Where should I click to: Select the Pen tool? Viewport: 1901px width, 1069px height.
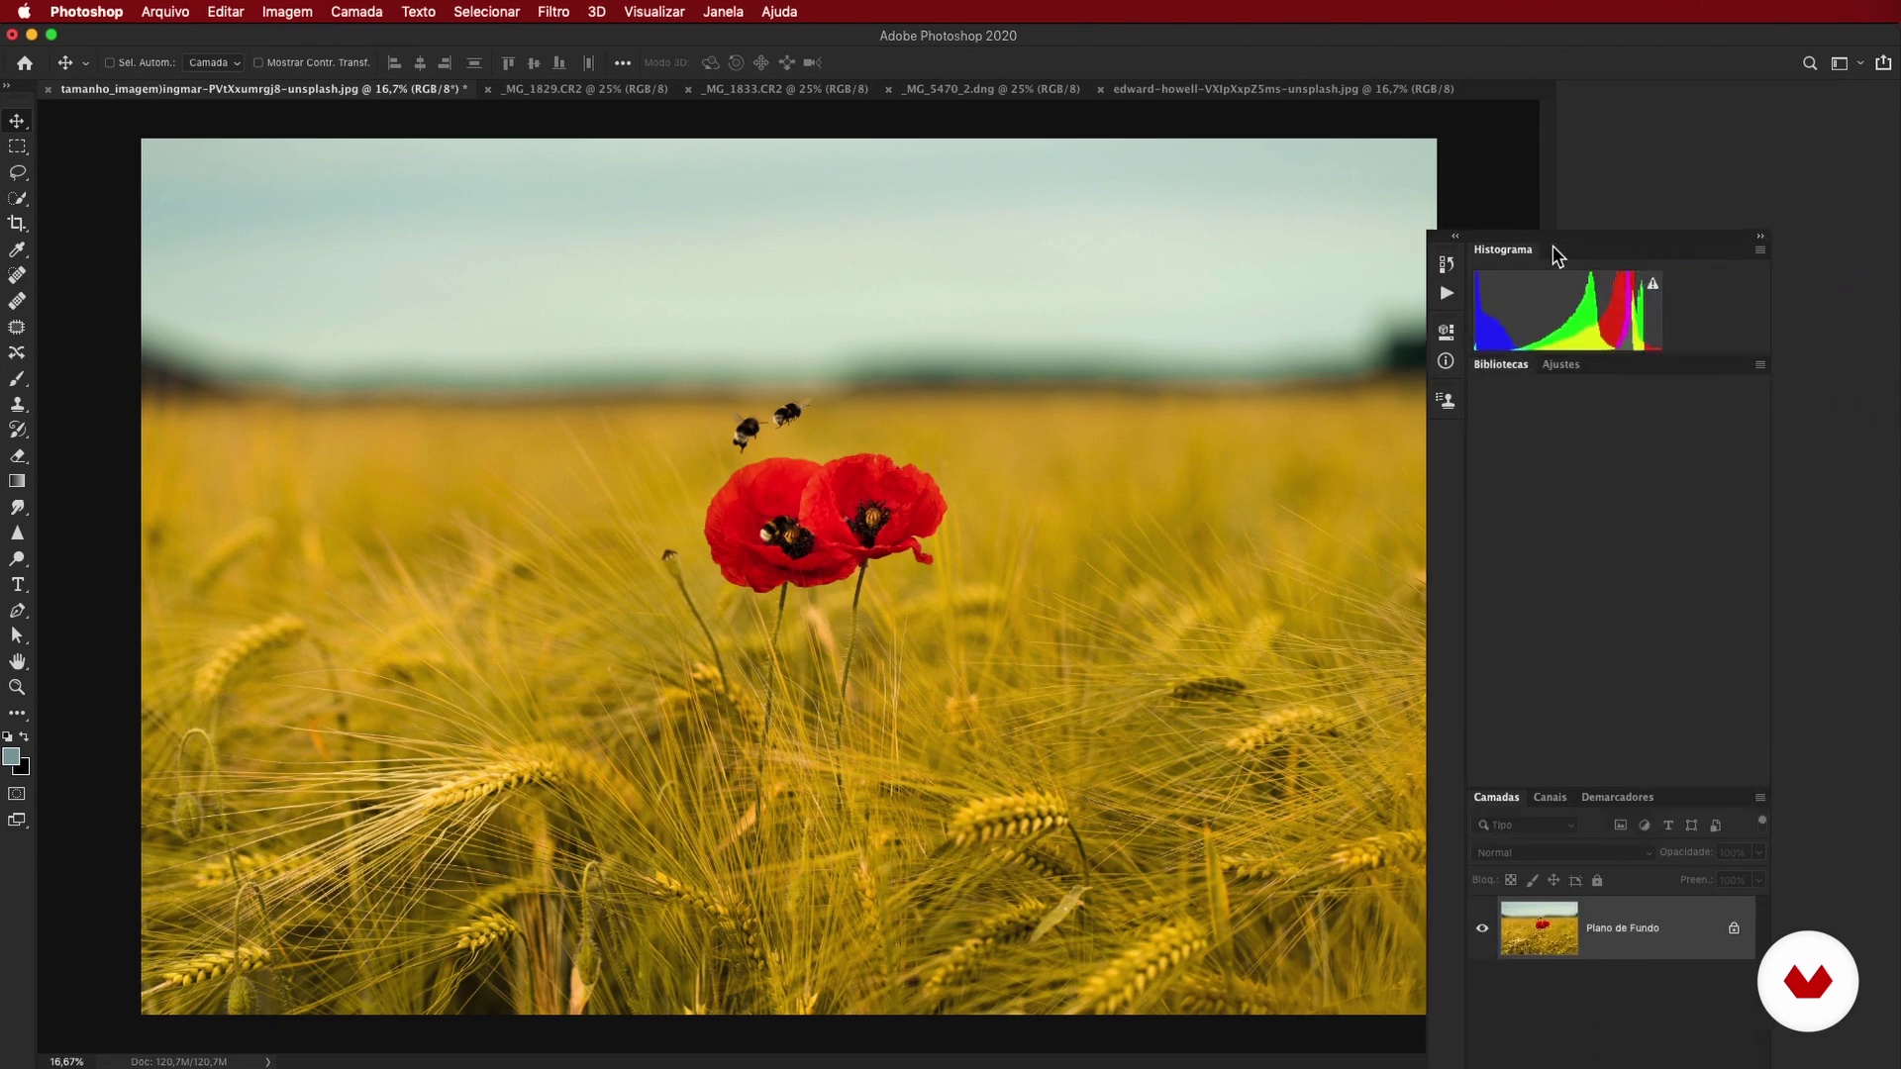click(x=17, y=610)
